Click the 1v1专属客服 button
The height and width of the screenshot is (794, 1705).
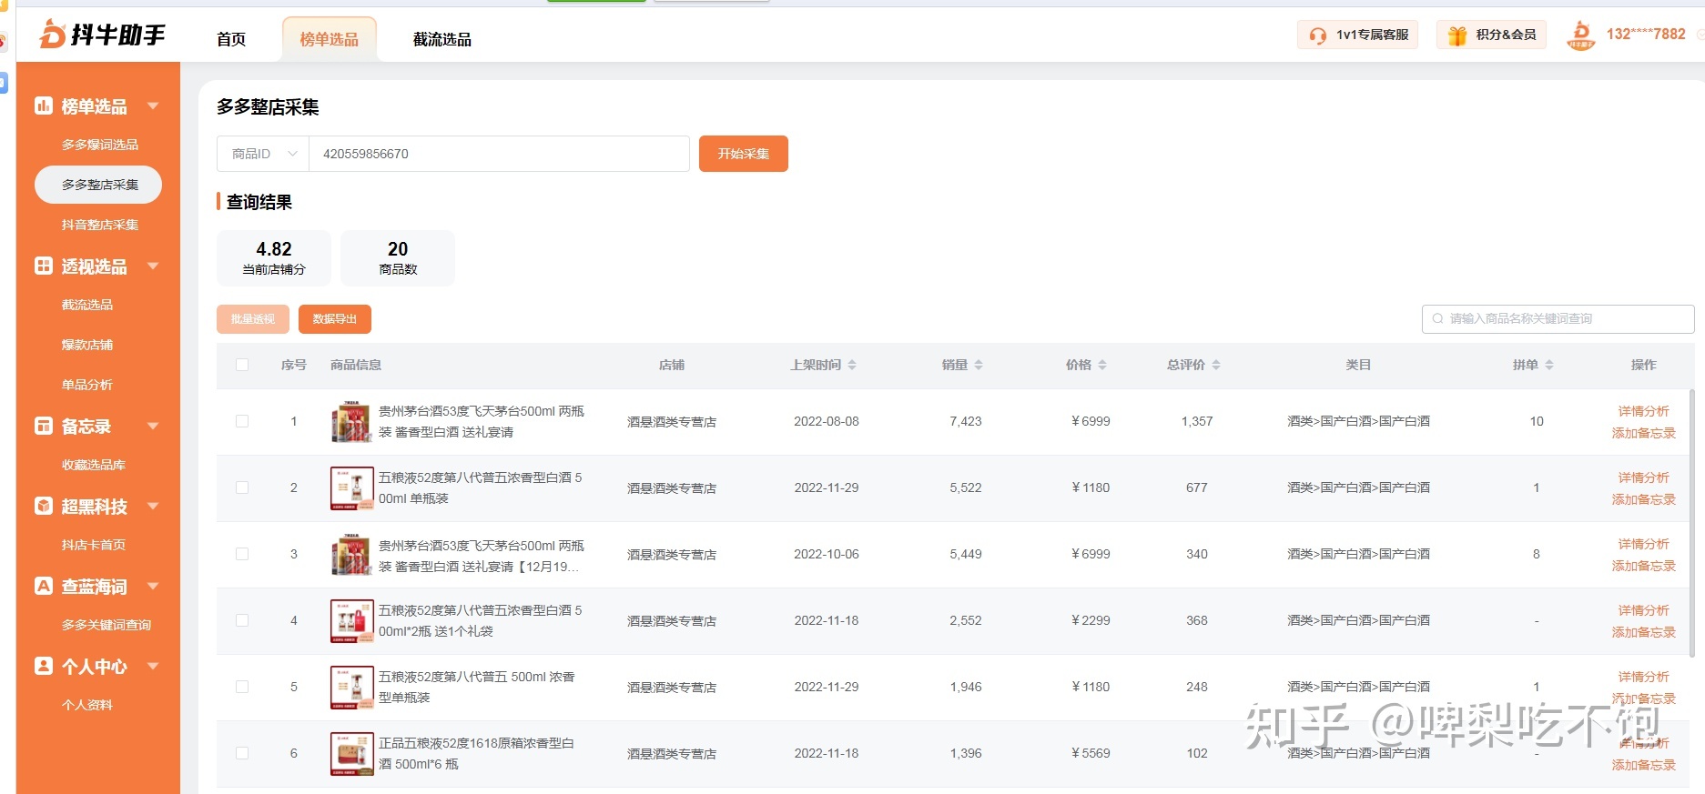(x=1358, y=35)
